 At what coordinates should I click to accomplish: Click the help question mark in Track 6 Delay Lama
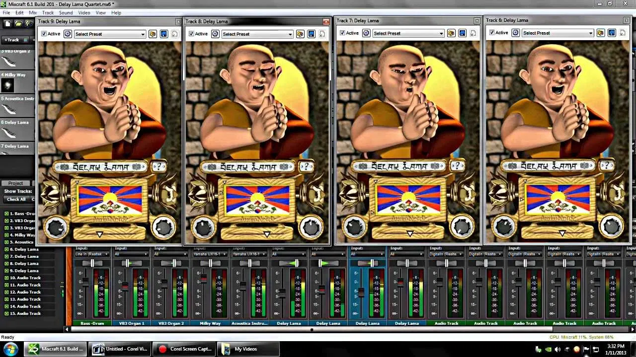[606, 166]
